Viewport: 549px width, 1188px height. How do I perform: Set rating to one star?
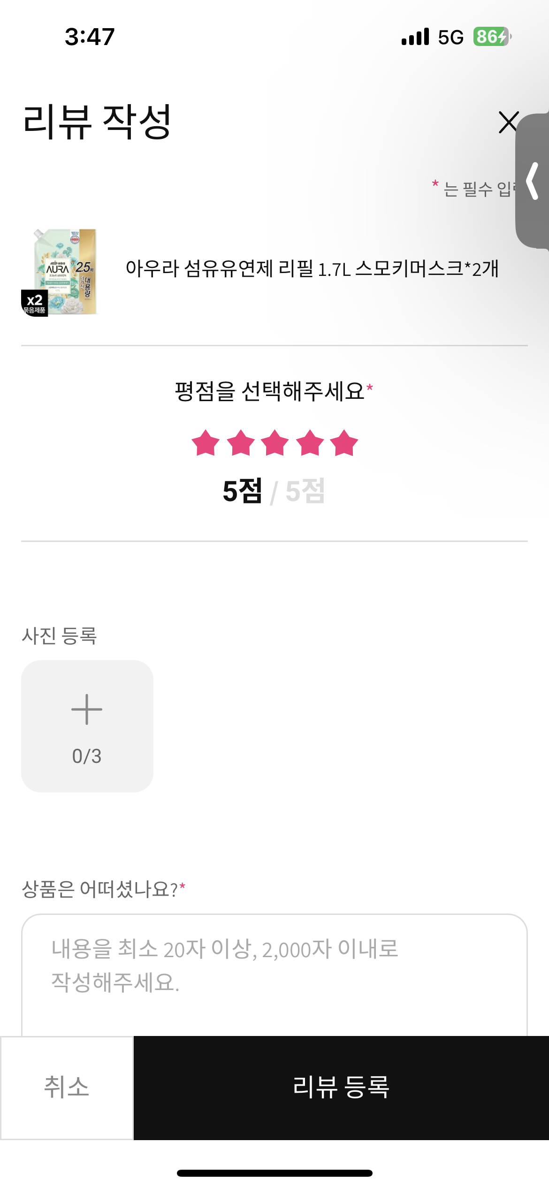pos(206,443)
